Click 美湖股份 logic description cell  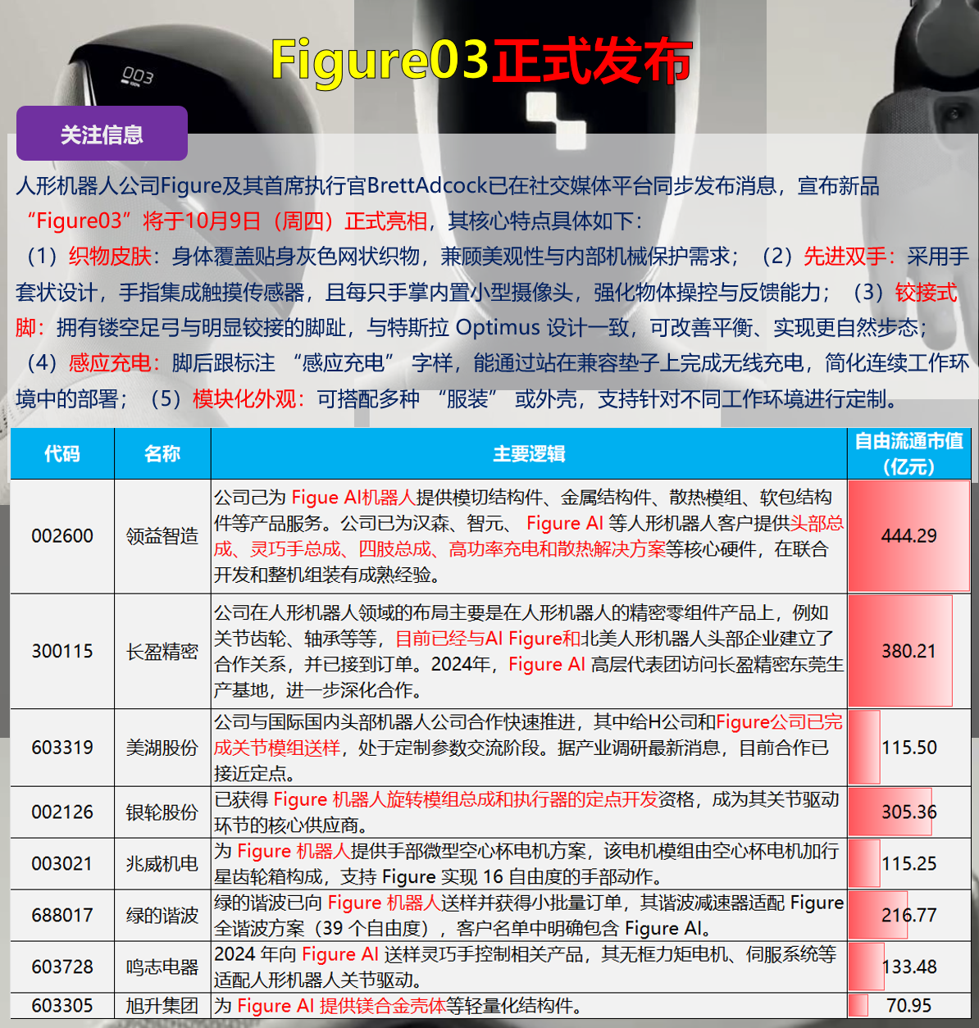click(529, 748)
